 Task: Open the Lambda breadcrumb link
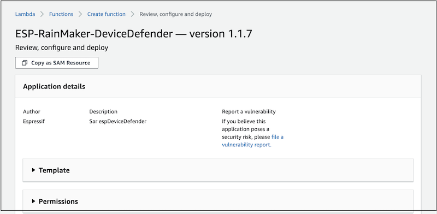25,14
